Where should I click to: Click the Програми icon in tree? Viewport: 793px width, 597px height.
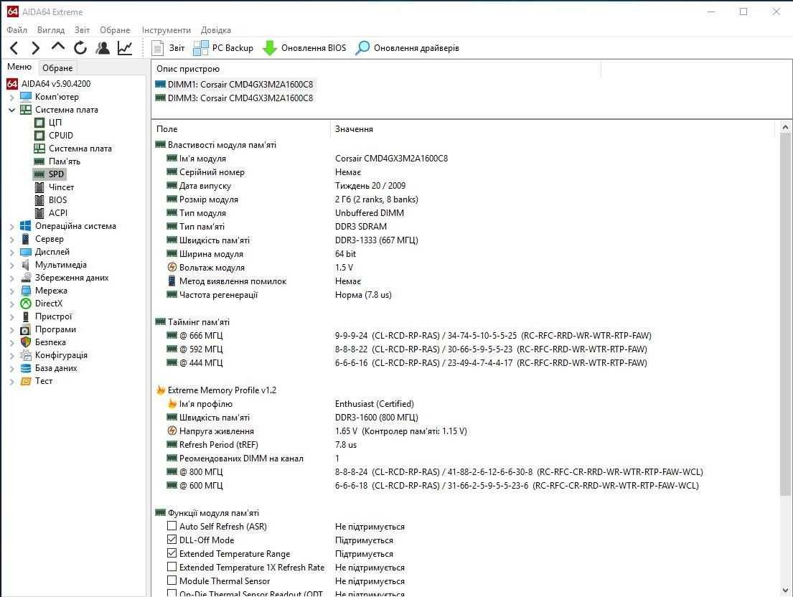pyautogui.click(x=26, y=329)
